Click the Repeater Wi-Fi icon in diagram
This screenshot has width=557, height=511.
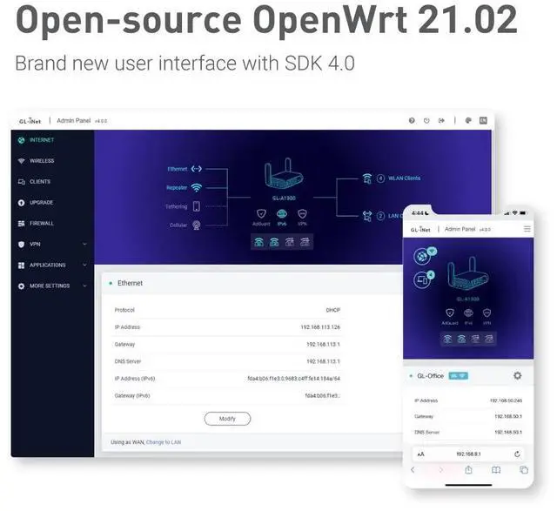[x=197, y=187]
